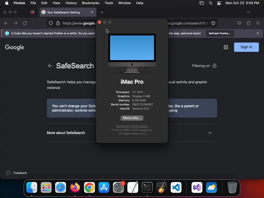The width and height of the screenshot is (264, 198).
Task: Open Visual Studio Code from the Dock
Action: (176, 187)
